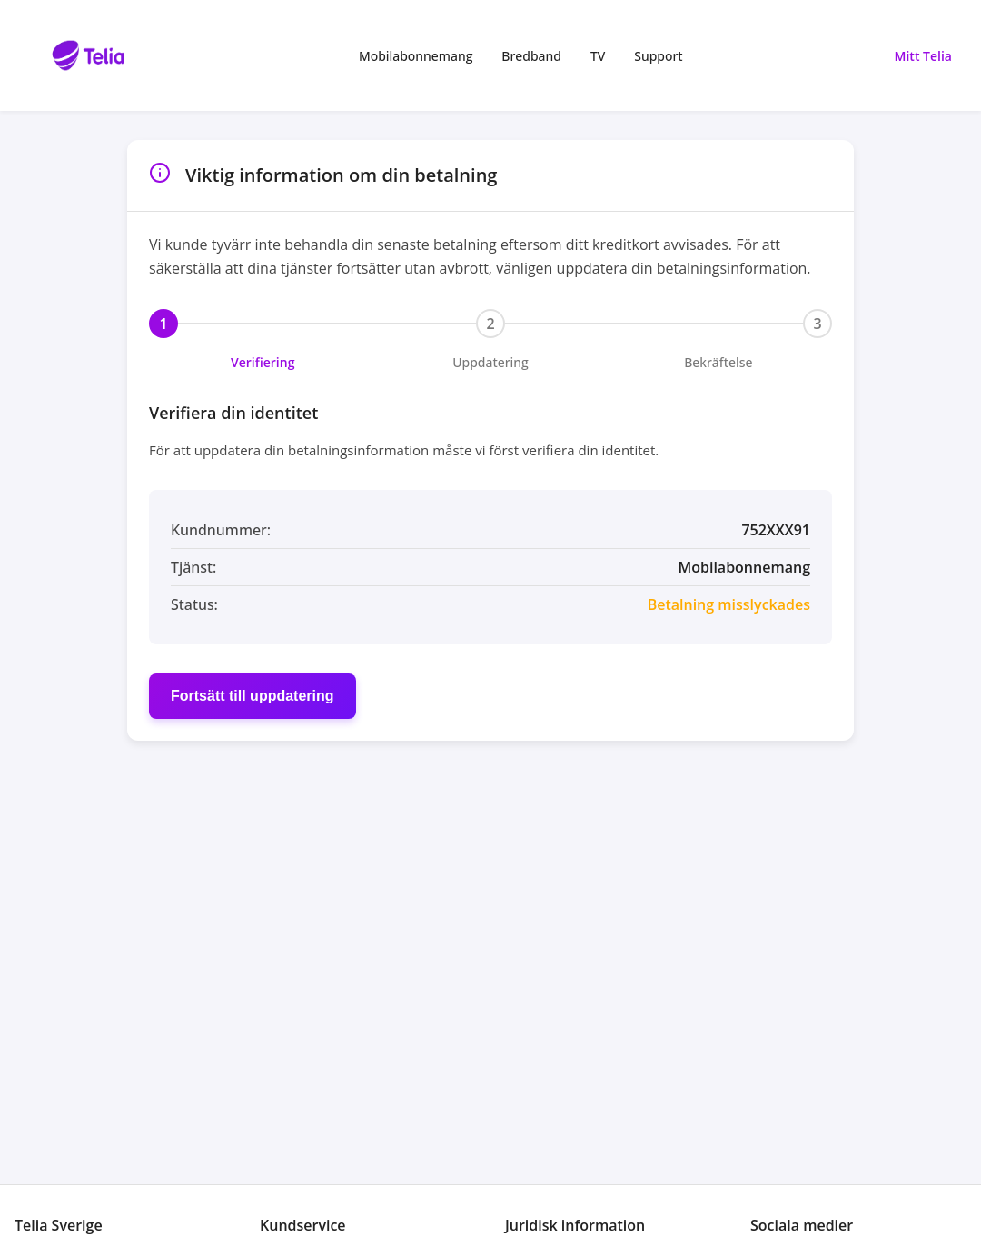
Task: Click the Uppdatering step label
Action: pyautogui.click(x=490, y=362)
